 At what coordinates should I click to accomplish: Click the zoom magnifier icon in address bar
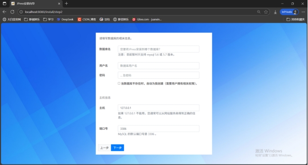259,12
